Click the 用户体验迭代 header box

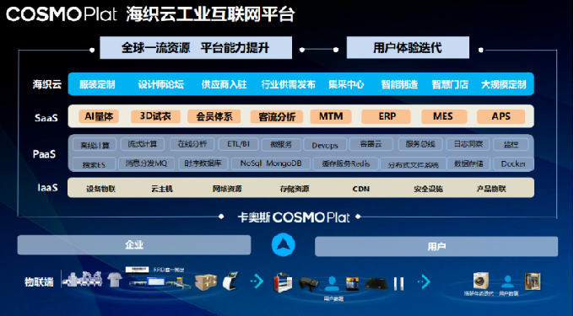coord(408,47)
